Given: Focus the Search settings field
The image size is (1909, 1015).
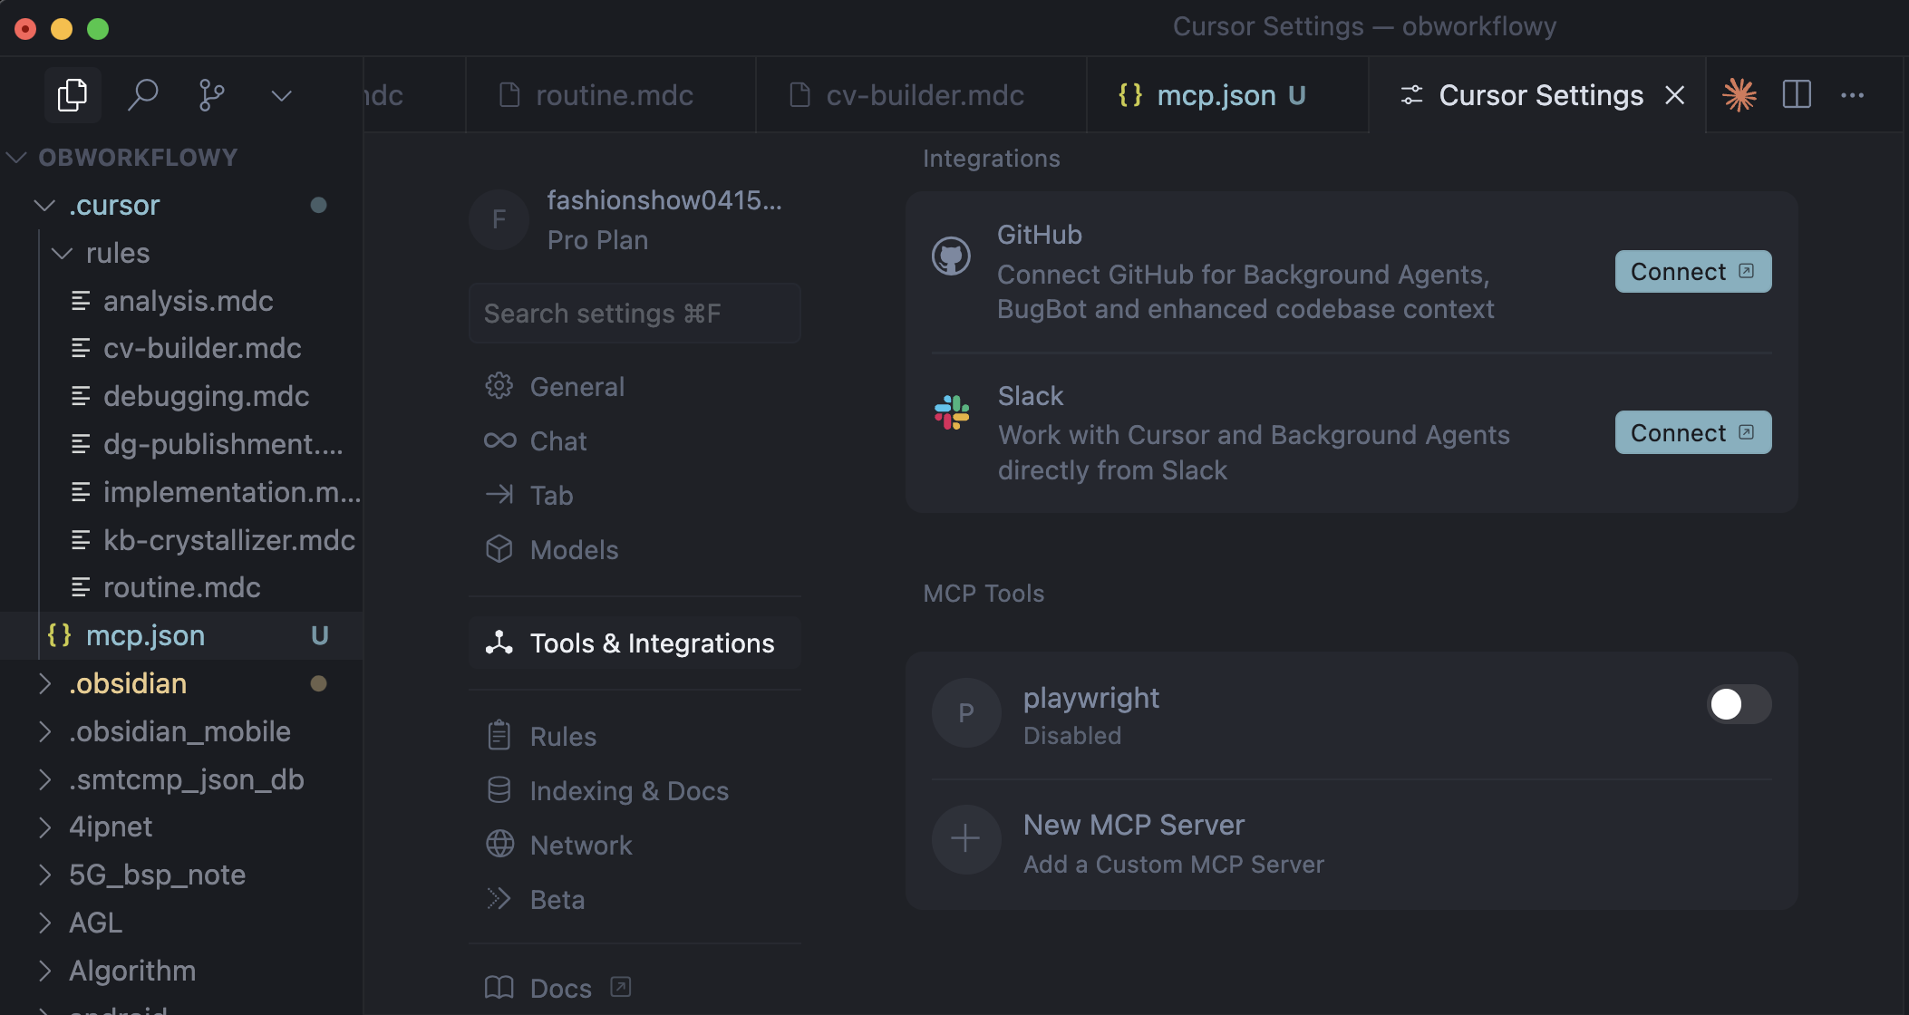Looking at the screenshot, I should pos(635,314).
